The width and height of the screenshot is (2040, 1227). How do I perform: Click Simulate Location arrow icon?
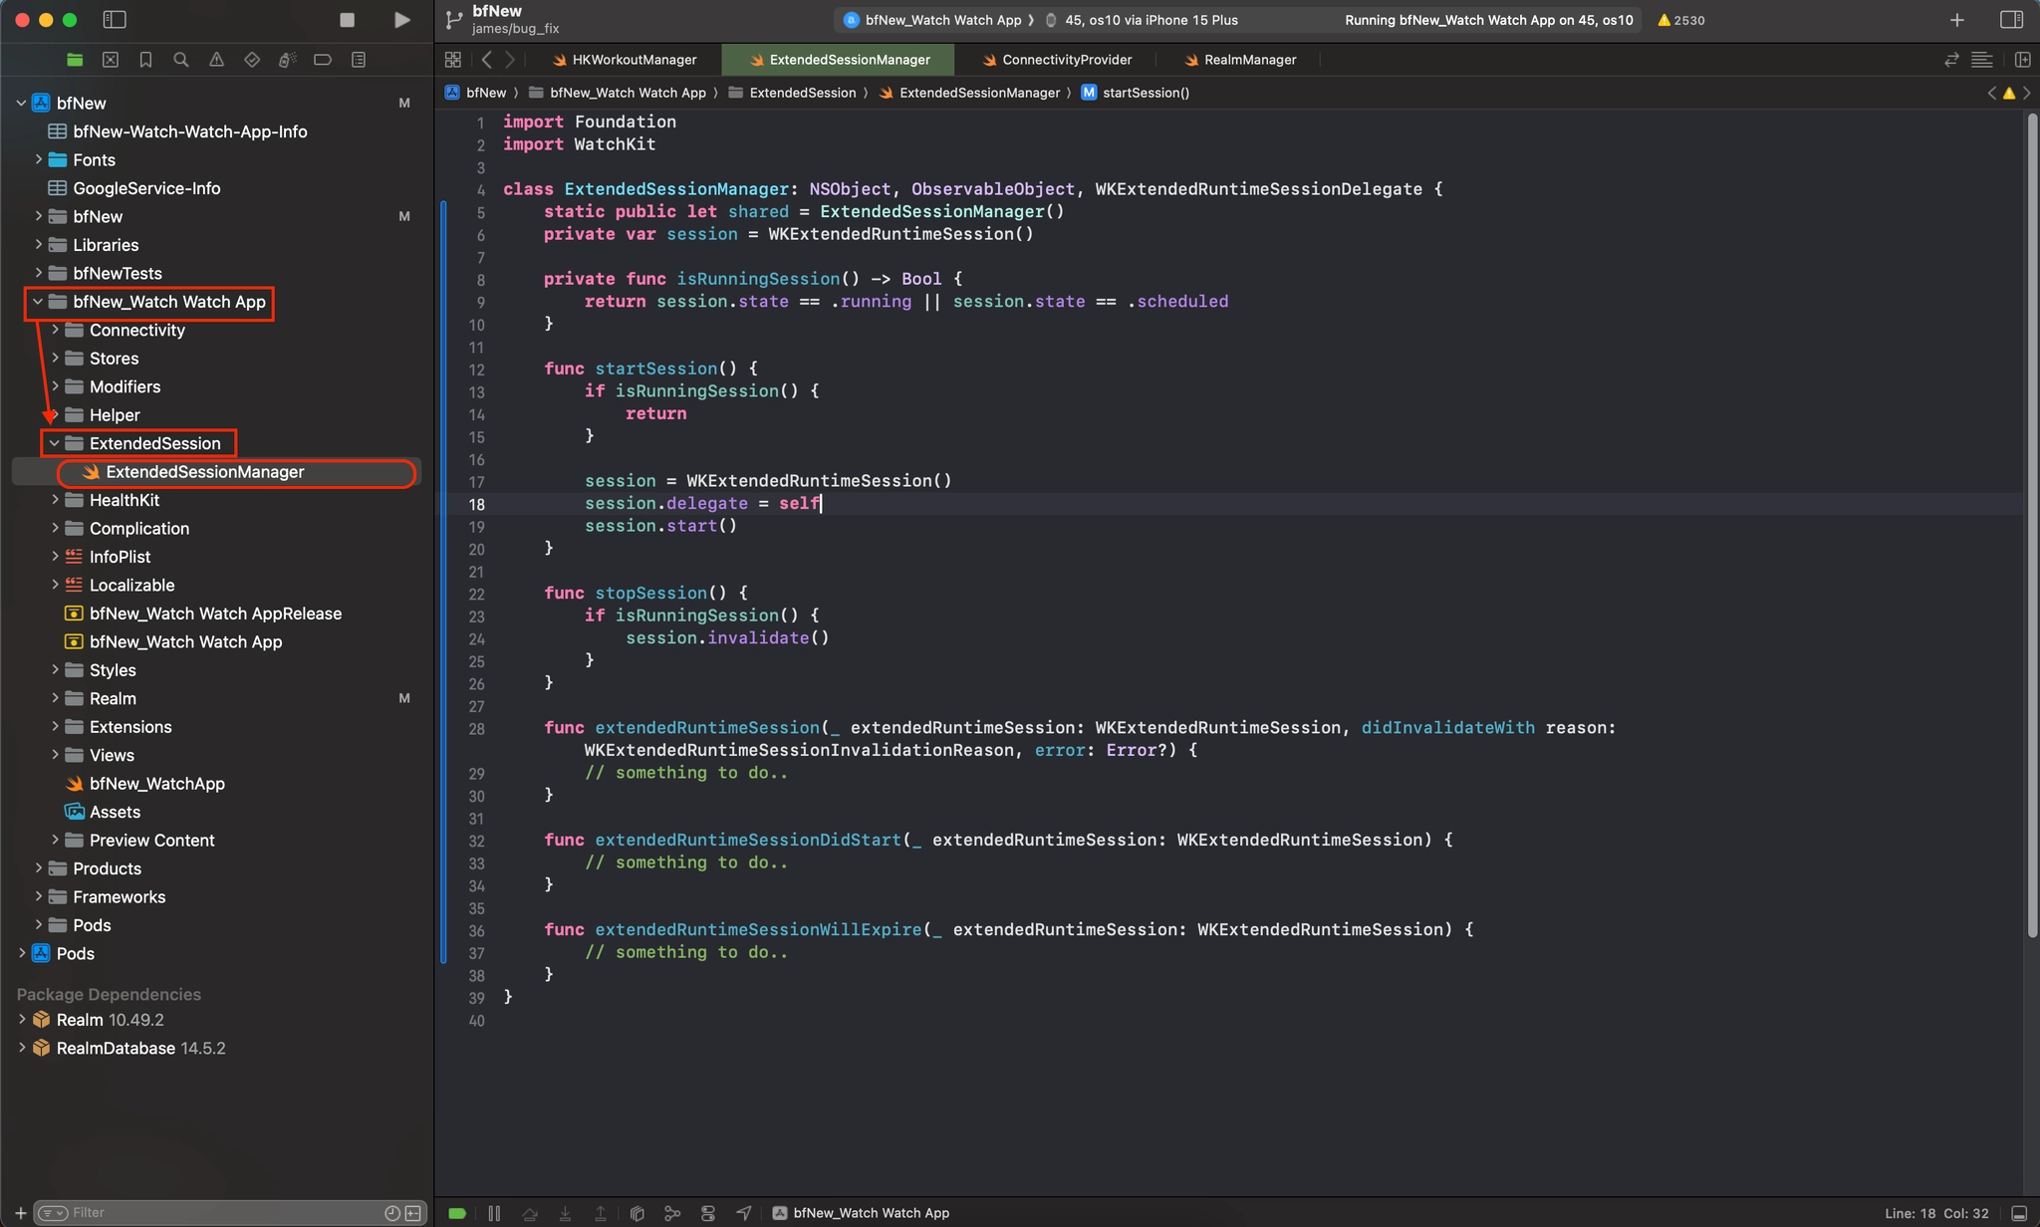(x=744, y=1213)
